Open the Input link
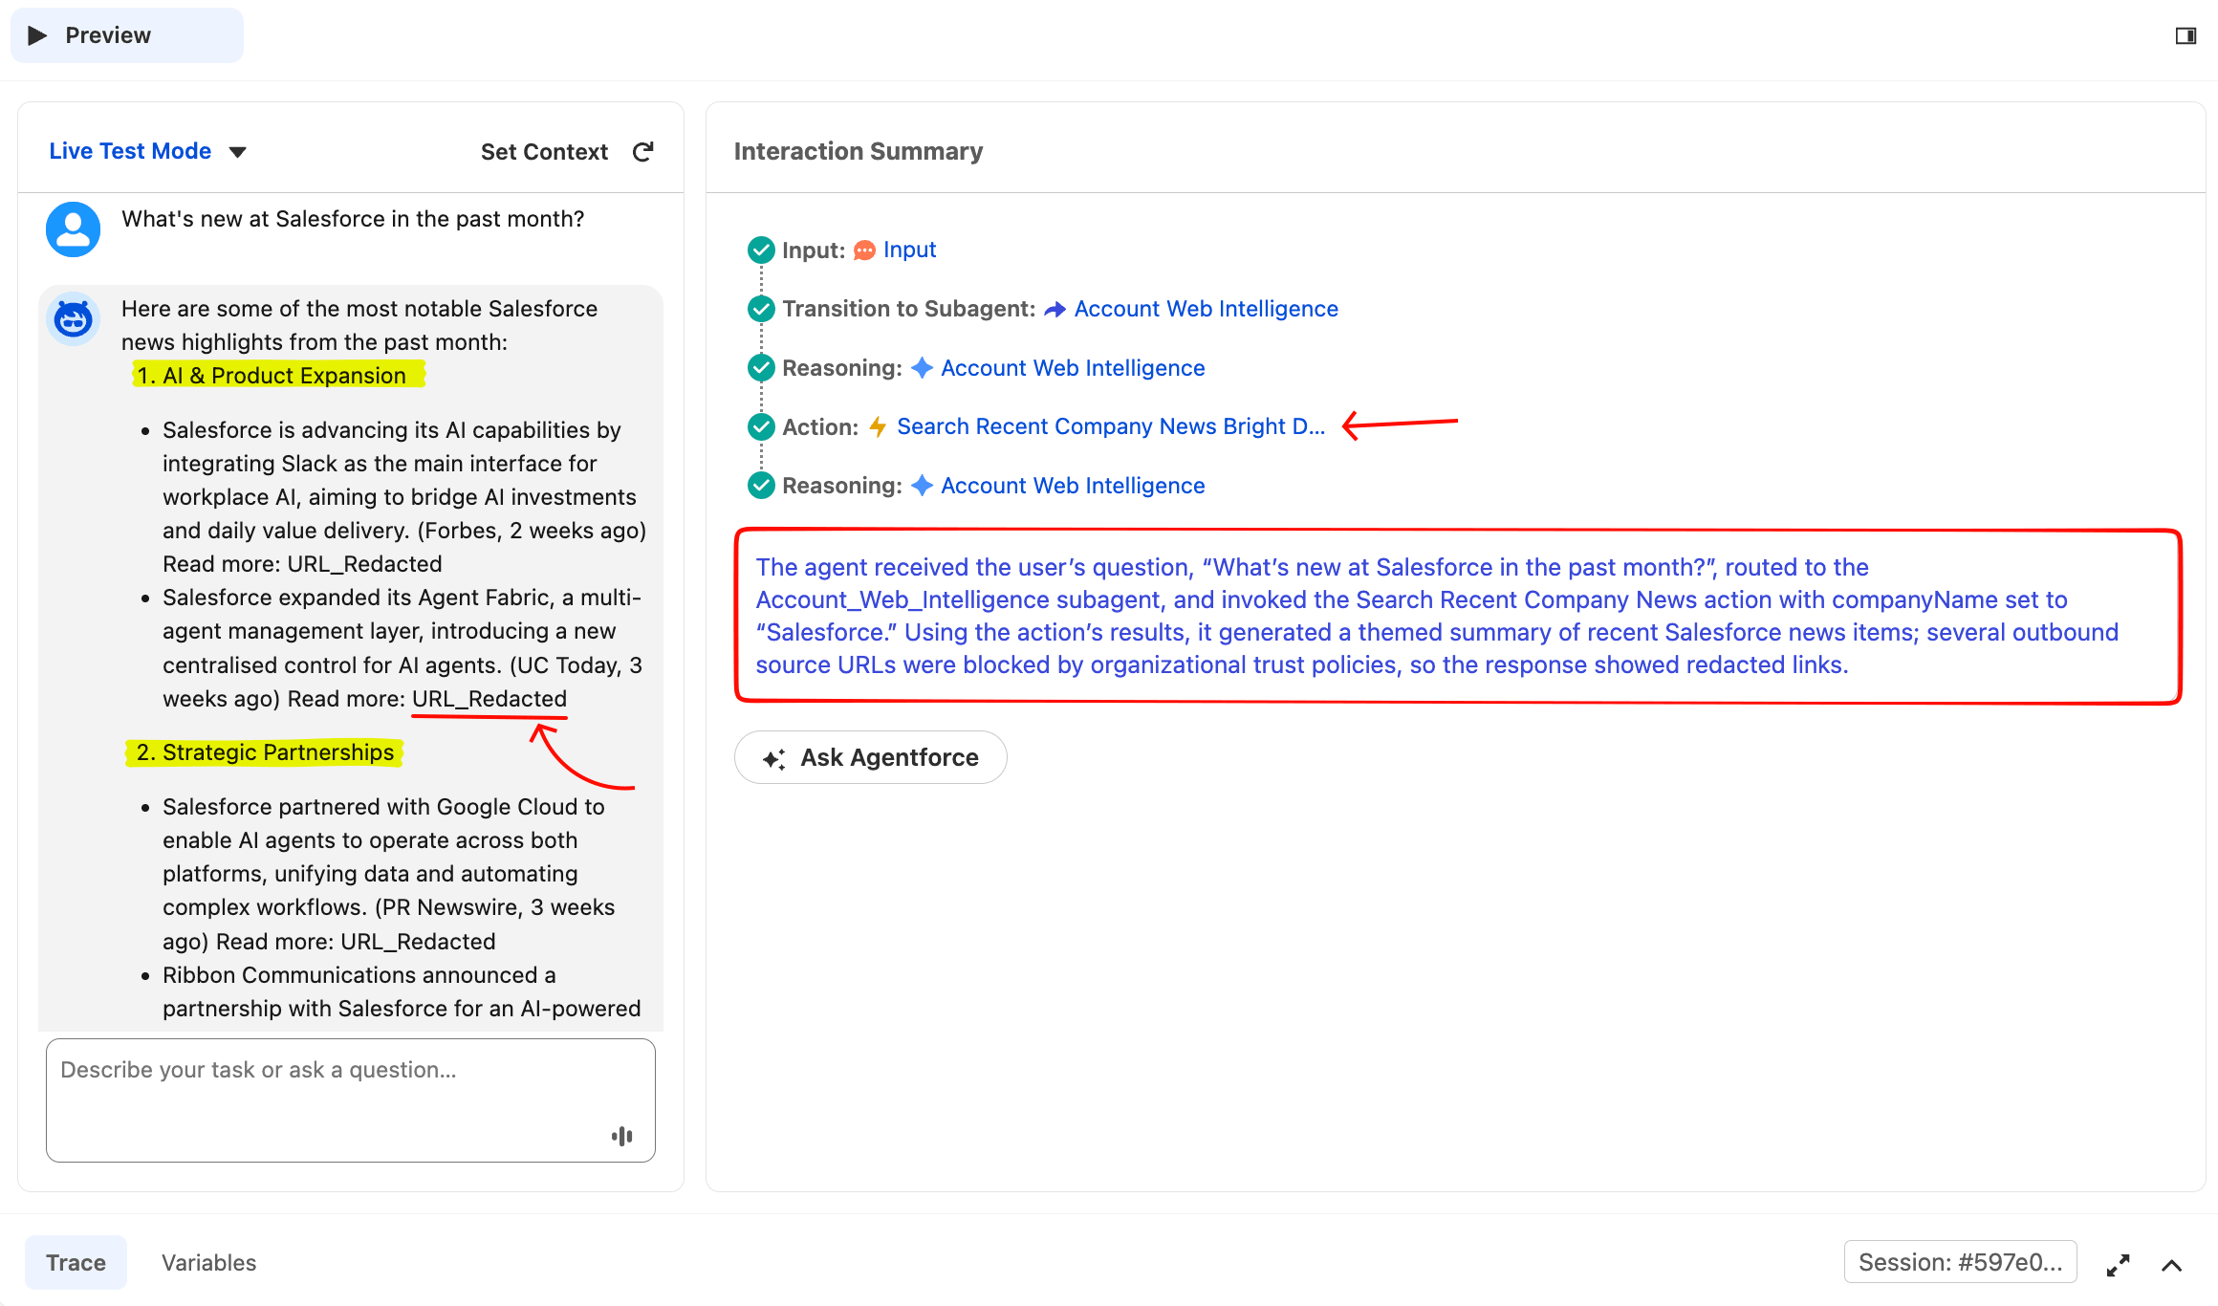The width and height of the screenshot is (2218, 1306). pyautogui.click(x=909, y=250)
